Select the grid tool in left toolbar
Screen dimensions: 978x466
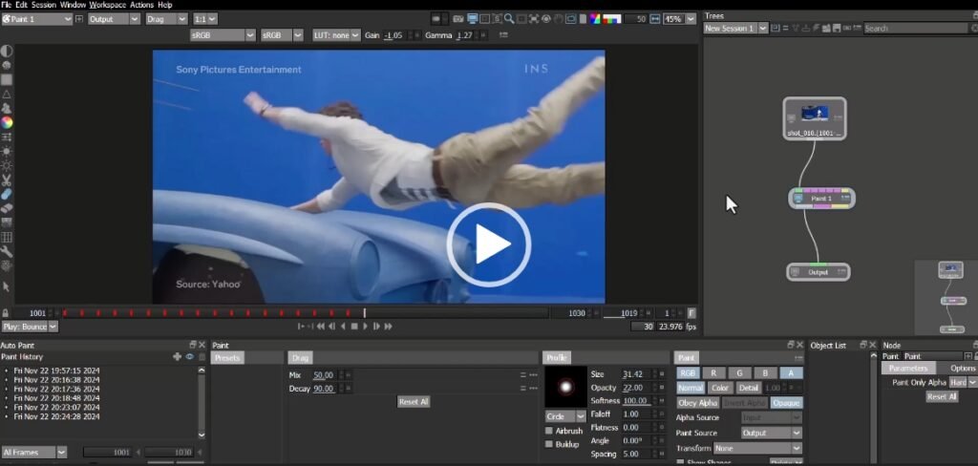(7, 237)
